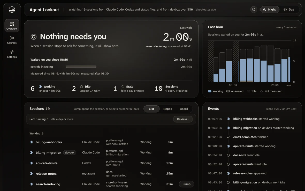Click Working legend swatch in chart
The width and height of the screenshot is (305, 191).
pyautogui.click(x=210, y=91)
